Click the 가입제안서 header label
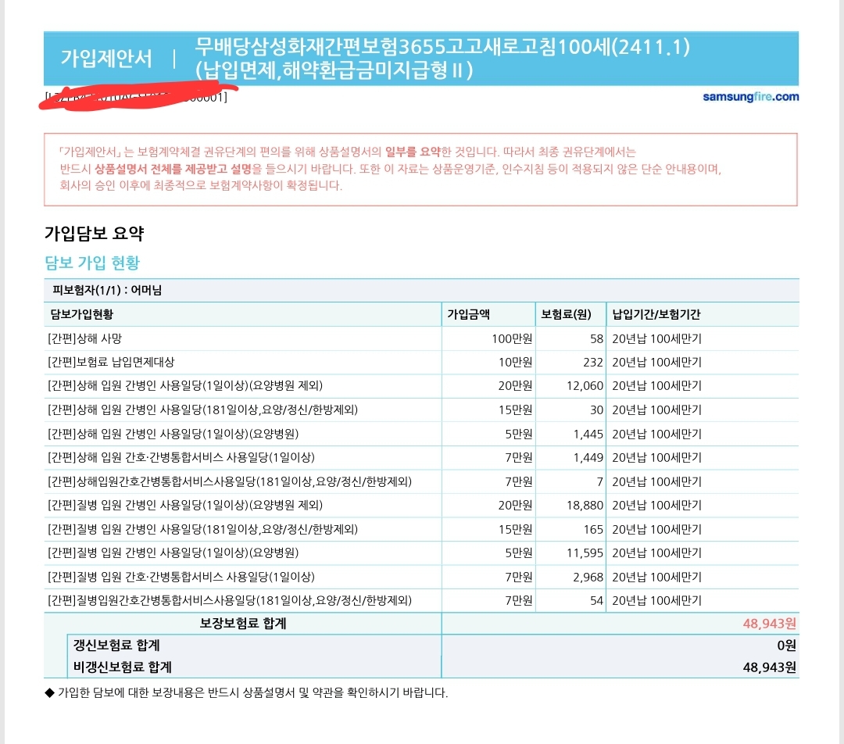The image size is (844, 744). (x=106, y=59)
